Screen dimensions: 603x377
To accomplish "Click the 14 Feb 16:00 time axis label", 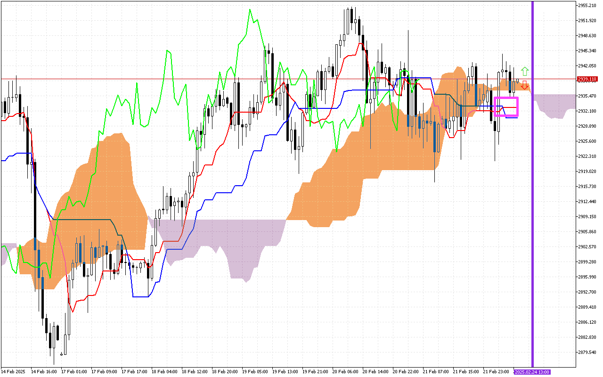I will coord(45,372).
